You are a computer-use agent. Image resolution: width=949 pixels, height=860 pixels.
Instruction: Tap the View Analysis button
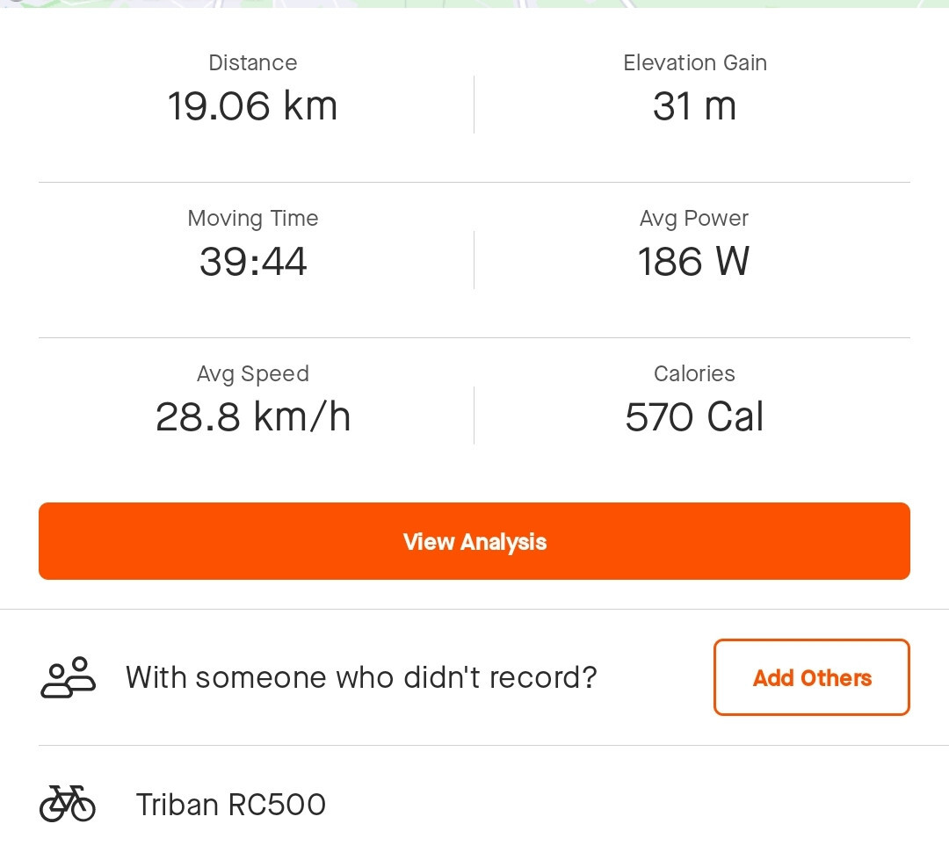pyautogui.click(x=474, y=541)
